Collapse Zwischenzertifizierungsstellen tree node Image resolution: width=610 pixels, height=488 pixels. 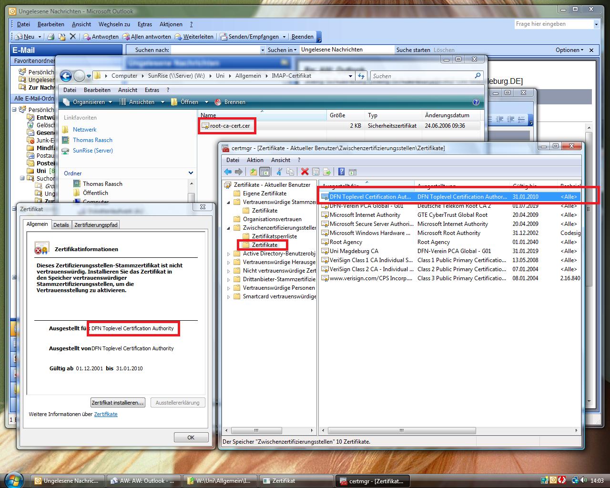228,228
